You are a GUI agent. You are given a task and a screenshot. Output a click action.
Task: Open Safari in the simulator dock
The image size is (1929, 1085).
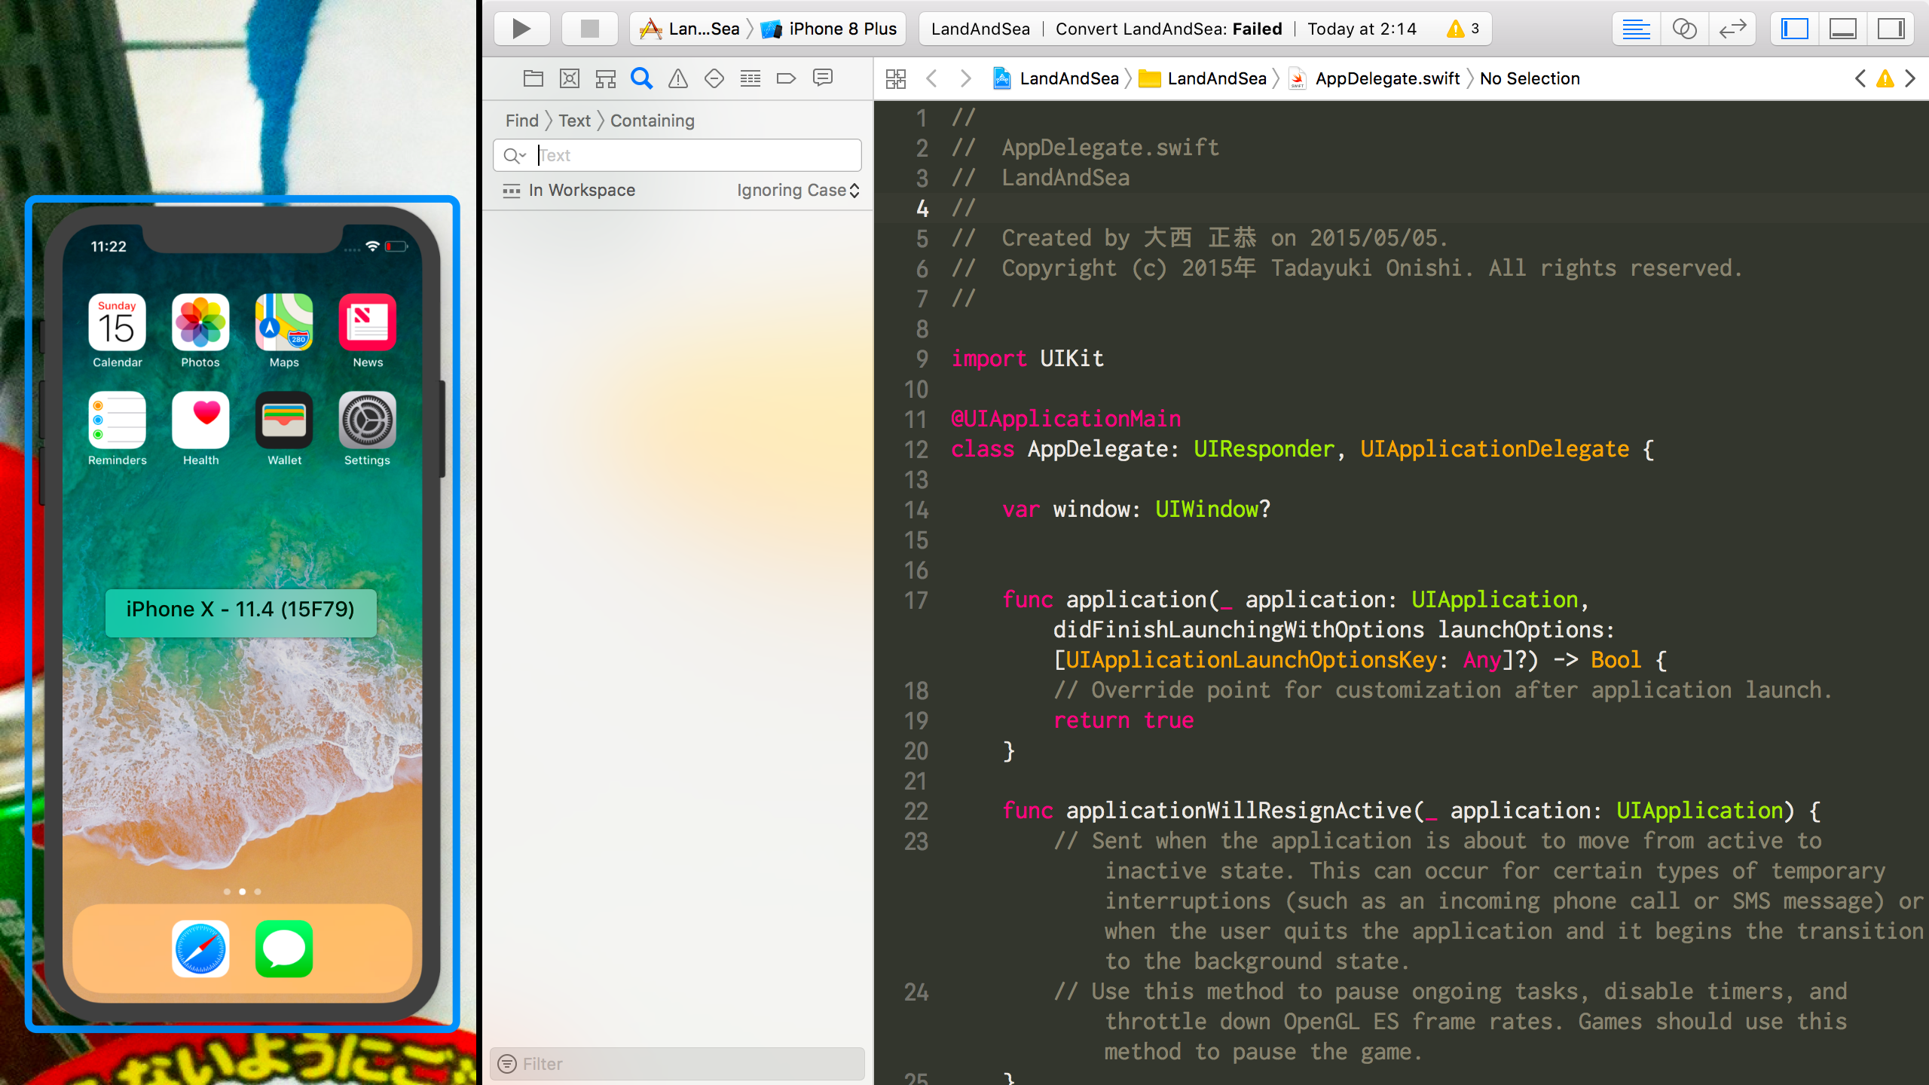pos(200,949)
